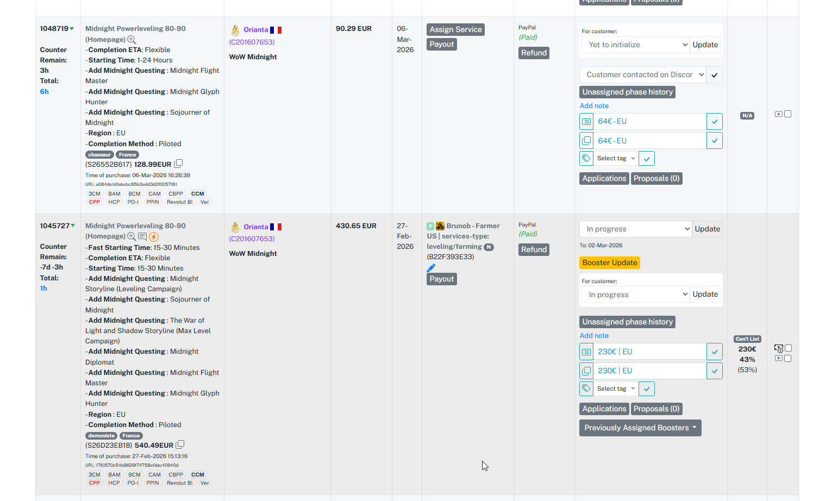Screen dimensions: 838x501
Task: Click the checkmark next to Customer contacted dropdown
Action: click(715, 75)
